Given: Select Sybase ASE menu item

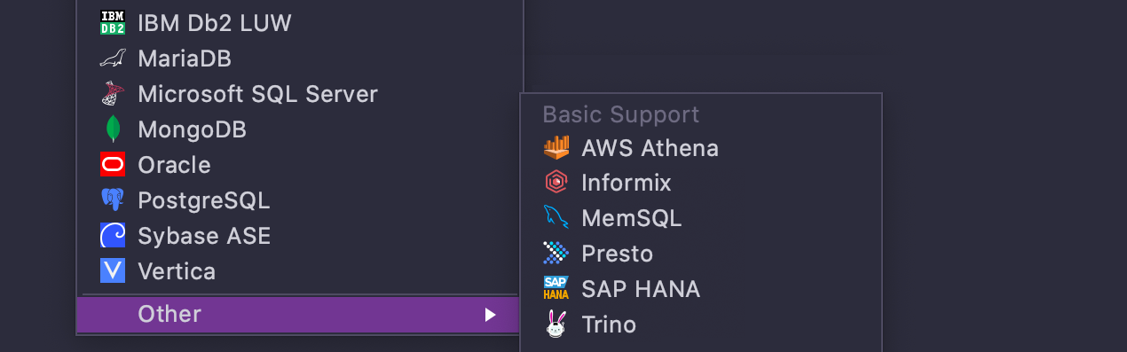Looking at the screenshot, I should [300, 236].
